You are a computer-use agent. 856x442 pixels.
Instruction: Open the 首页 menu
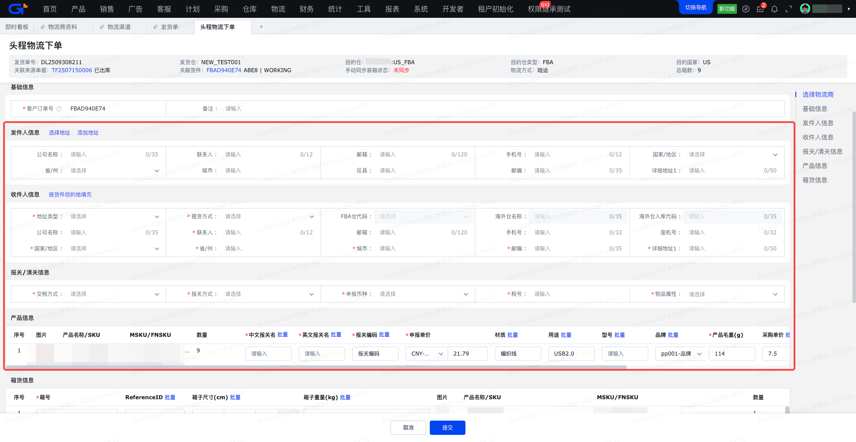tap(50, 9)
